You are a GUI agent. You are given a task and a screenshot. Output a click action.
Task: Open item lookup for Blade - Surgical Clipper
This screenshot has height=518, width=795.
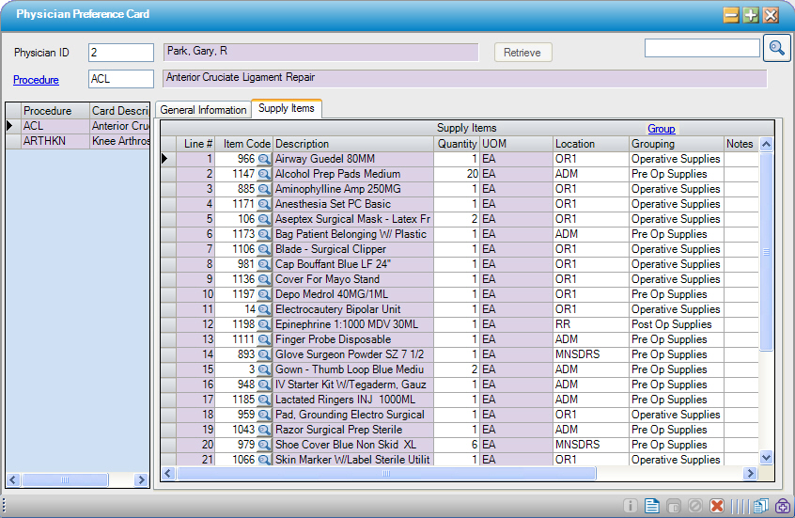pos(264,250)
